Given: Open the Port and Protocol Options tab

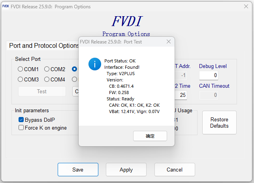Looking at the screenshot, I should tap(43, 46).
